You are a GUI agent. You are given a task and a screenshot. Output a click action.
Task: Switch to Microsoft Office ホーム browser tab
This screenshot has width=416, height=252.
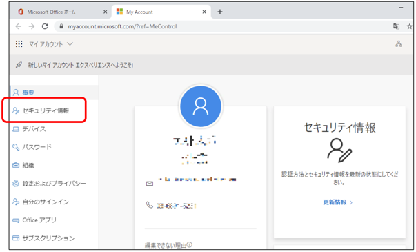tap(51, 12)
